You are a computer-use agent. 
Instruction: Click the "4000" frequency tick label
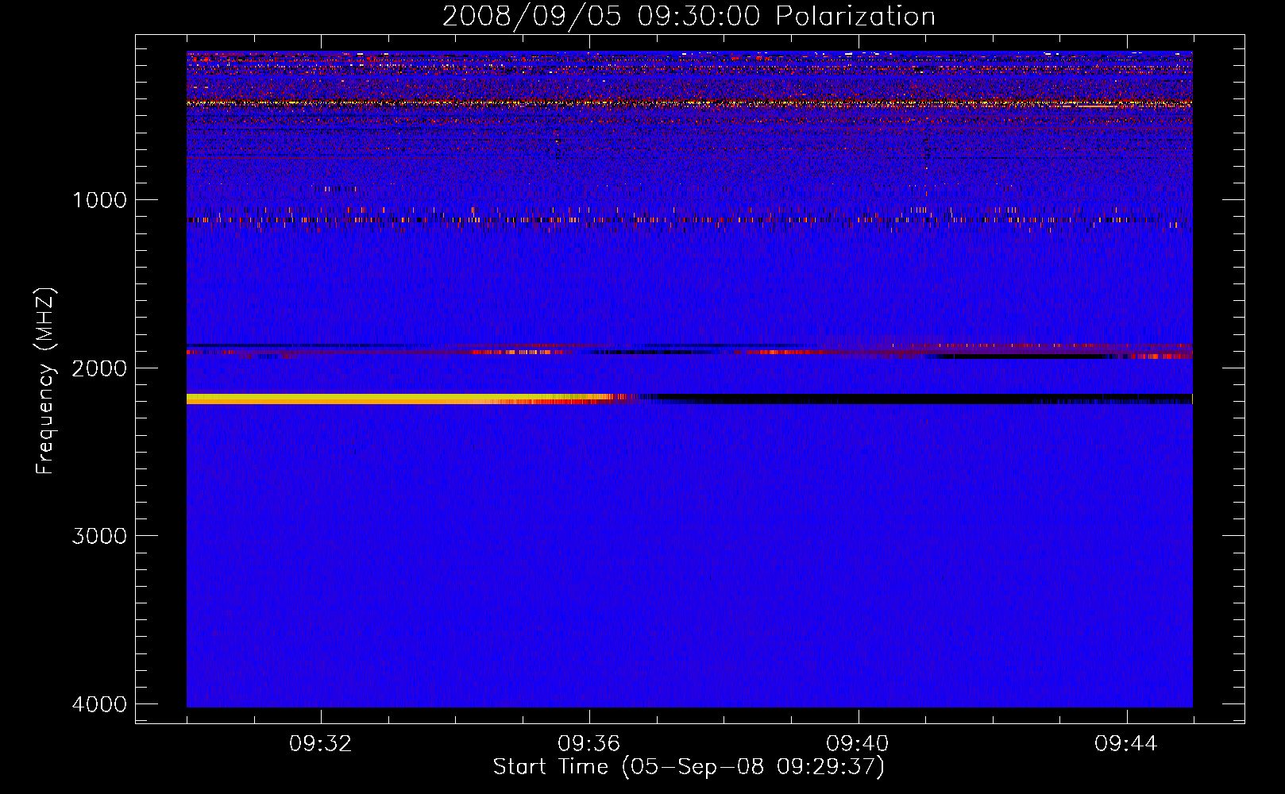coord(99,704)
